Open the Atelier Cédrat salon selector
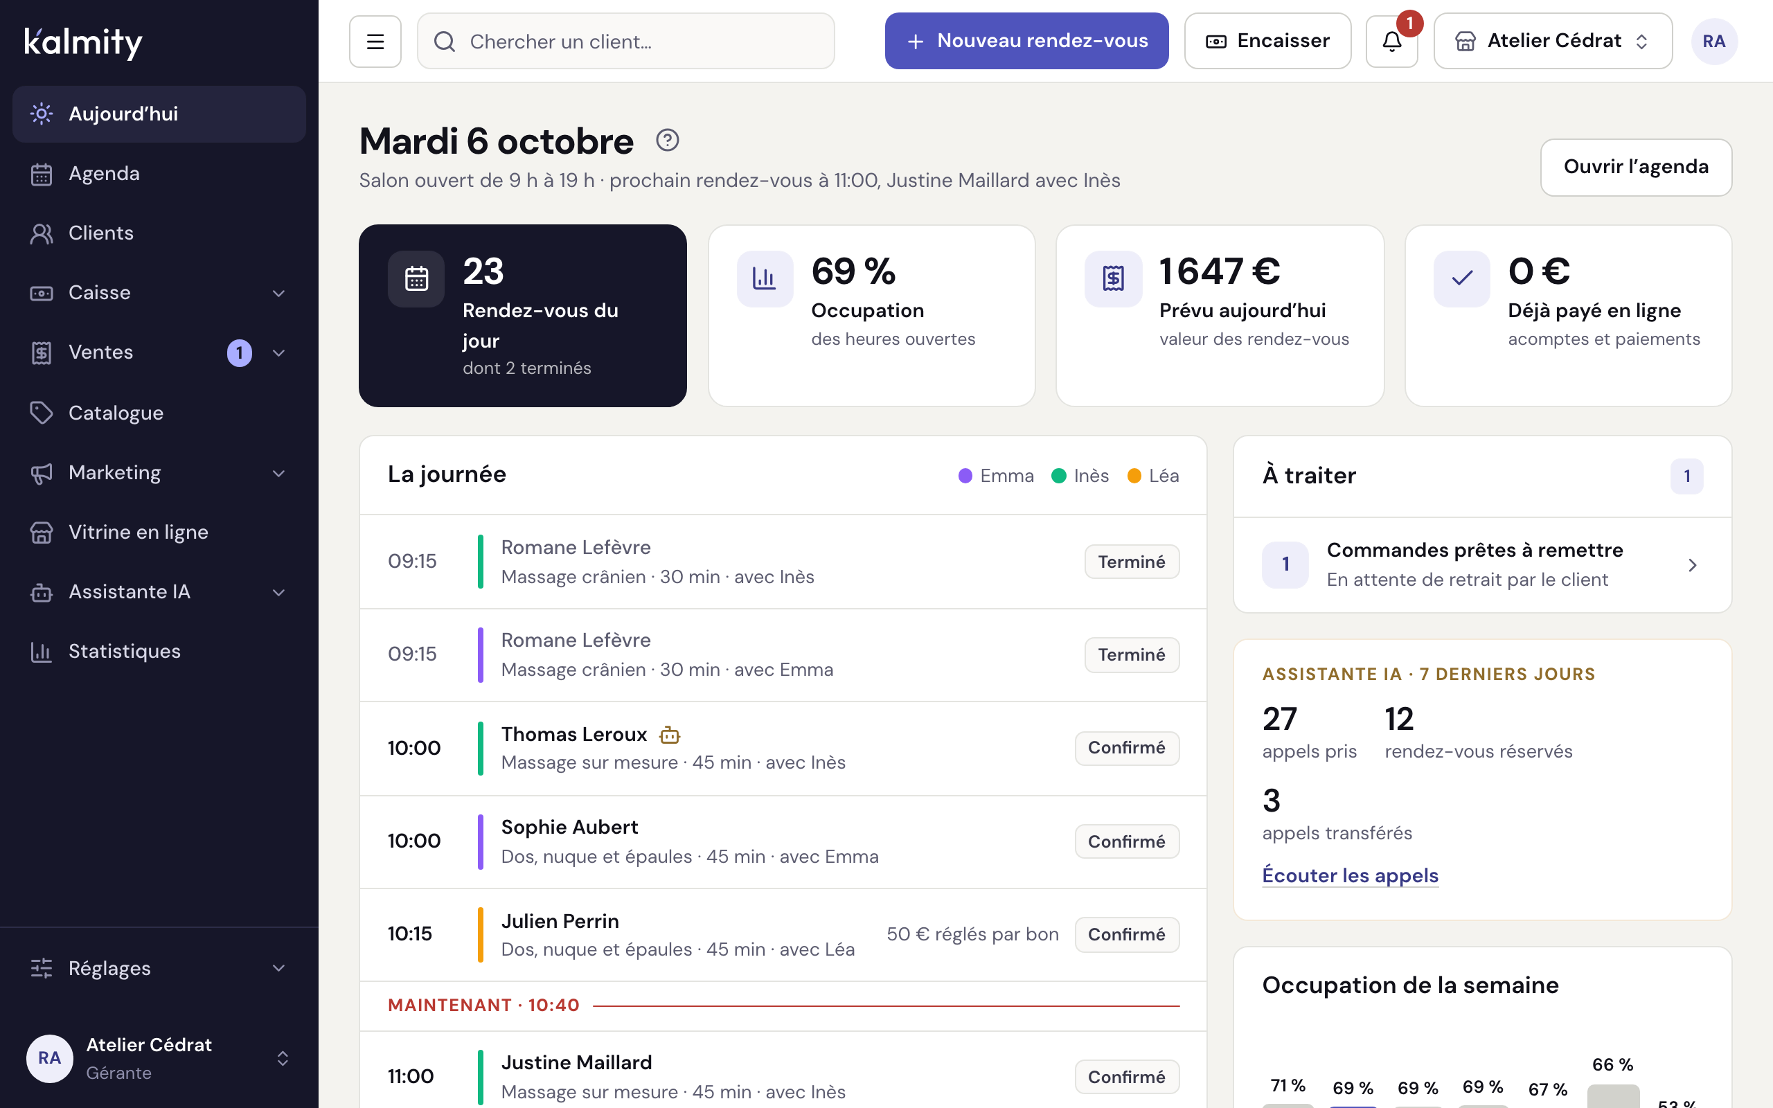This screenshot has height=1108, width=1773. (x=1553, y=41)
